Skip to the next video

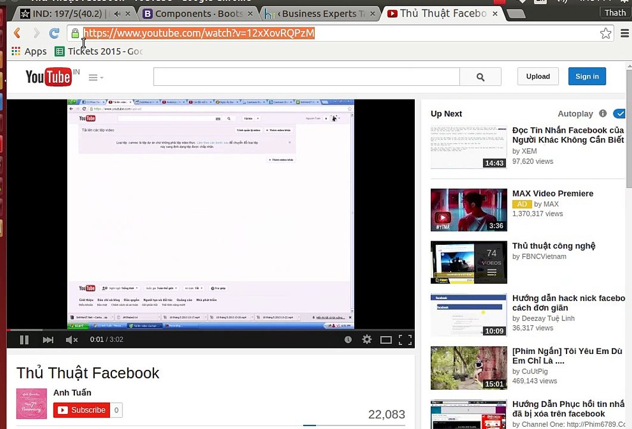[48, 340]
